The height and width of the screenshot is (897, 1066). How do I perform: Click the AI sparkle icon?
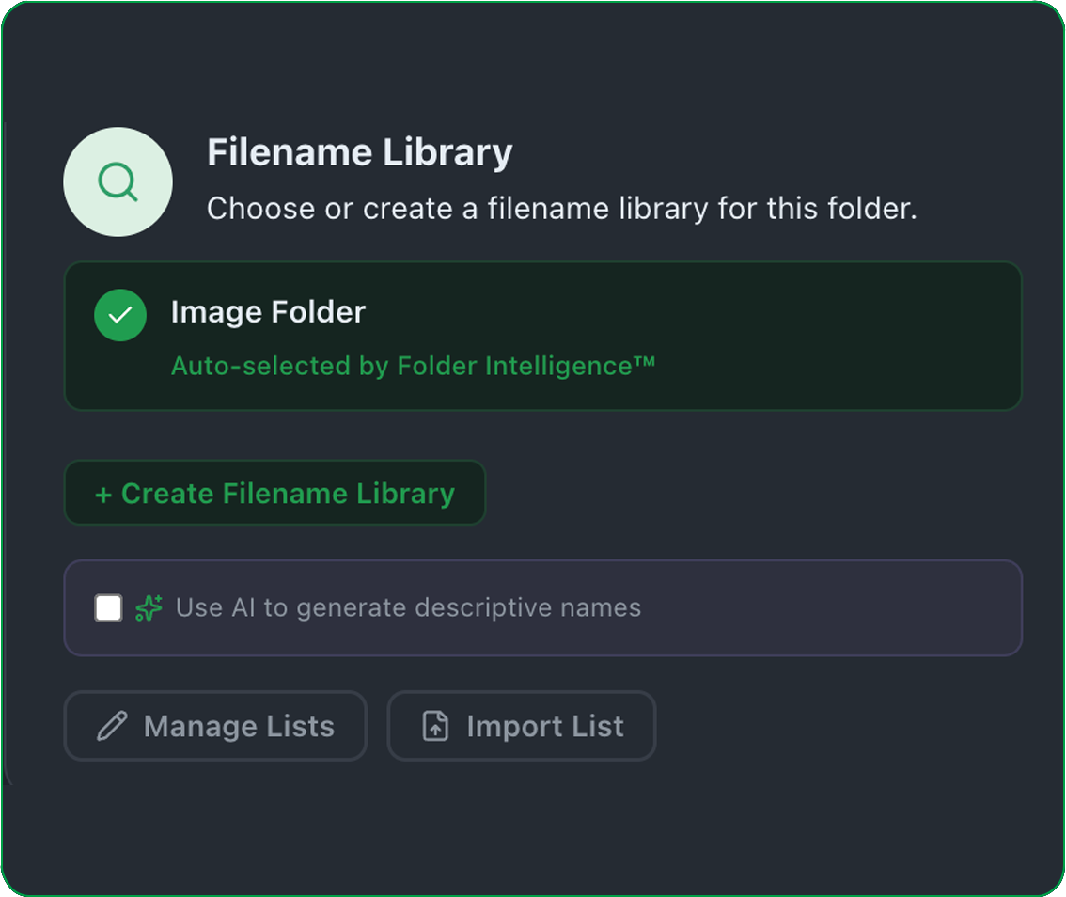[149, 607]
